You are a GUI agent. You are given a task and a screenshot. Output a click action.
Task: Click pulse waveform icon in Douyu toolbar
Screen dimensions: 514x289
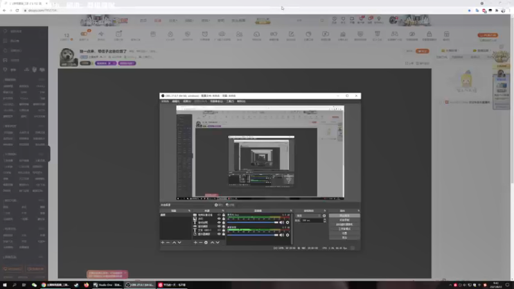(101, 34)
